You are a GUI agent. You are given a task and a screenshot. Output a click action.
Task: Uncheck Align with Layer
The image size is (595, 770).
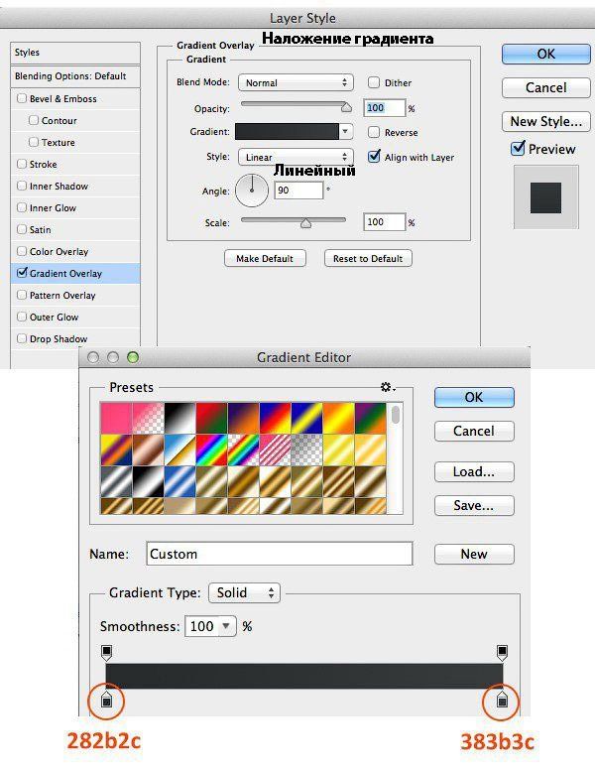pos(374,156)
